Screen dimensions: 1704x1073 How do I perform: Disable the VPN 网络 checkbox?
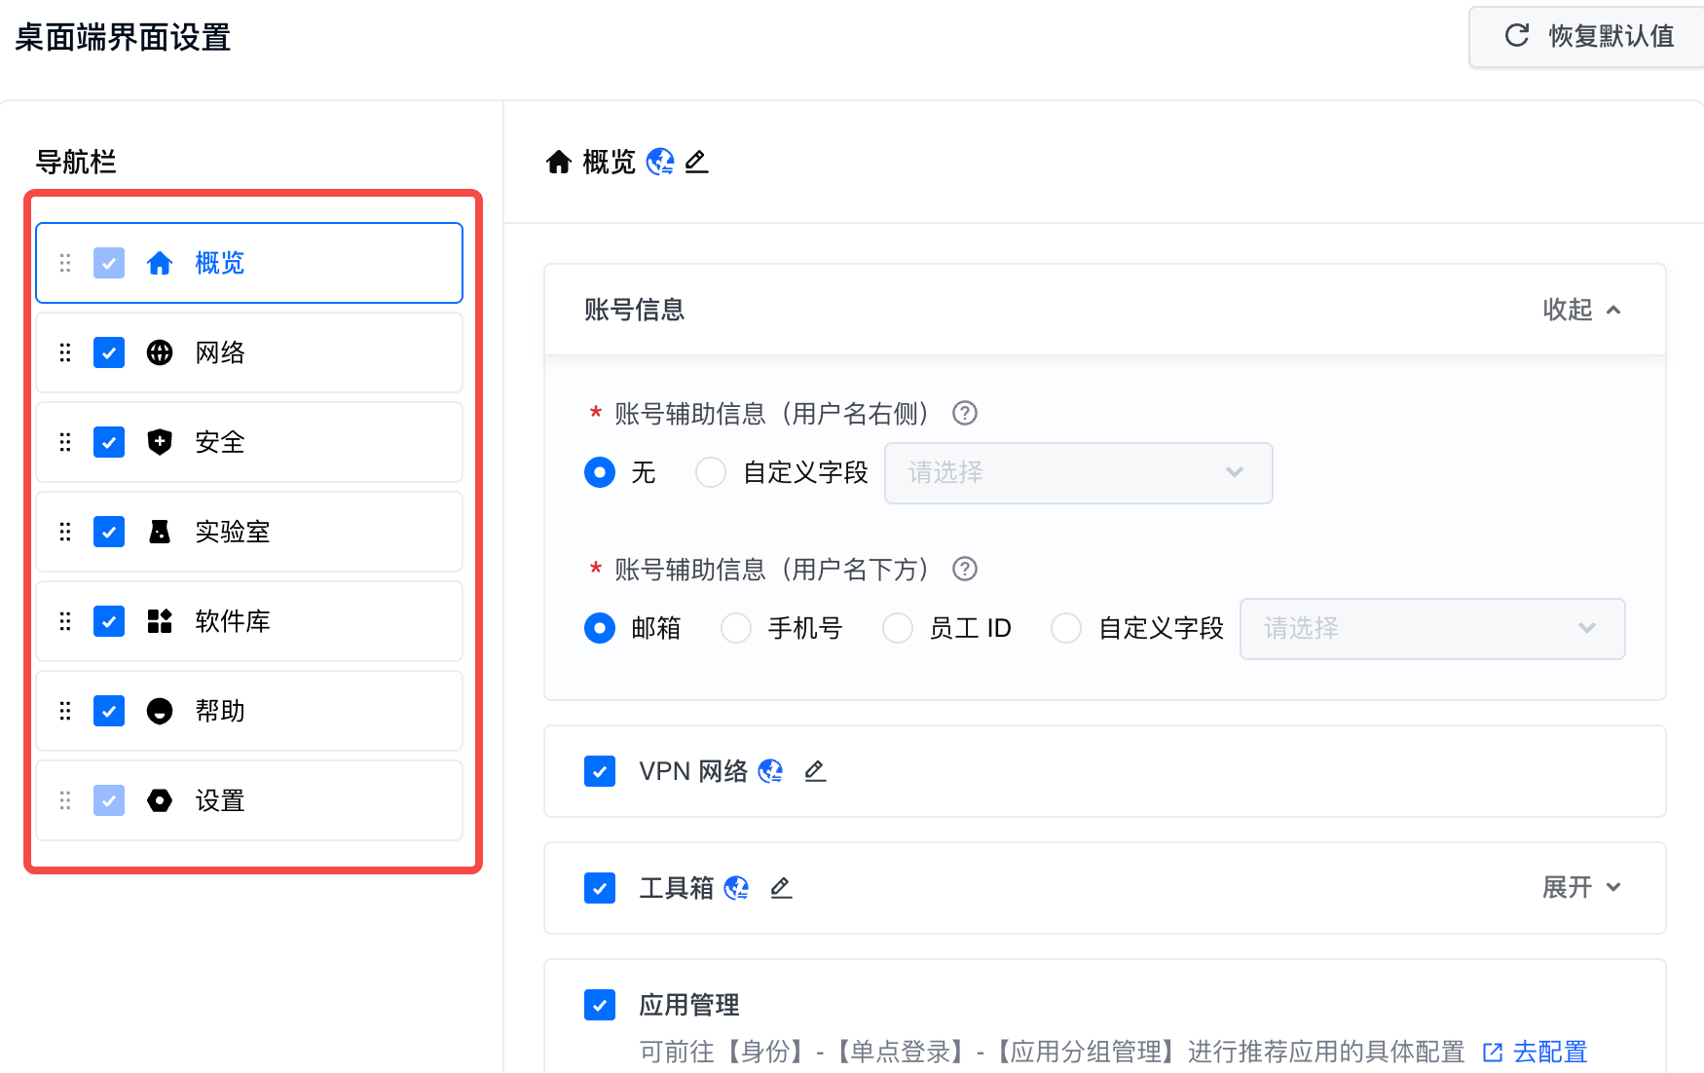[600, 771]
